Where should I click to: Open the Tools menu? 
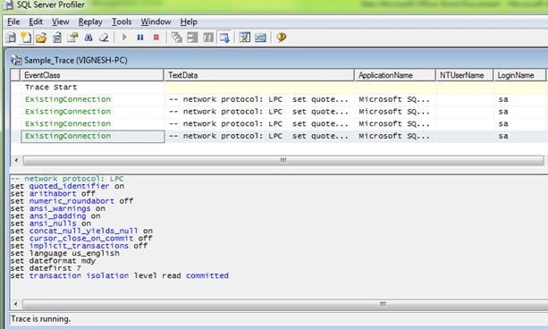tap(122, 21)
